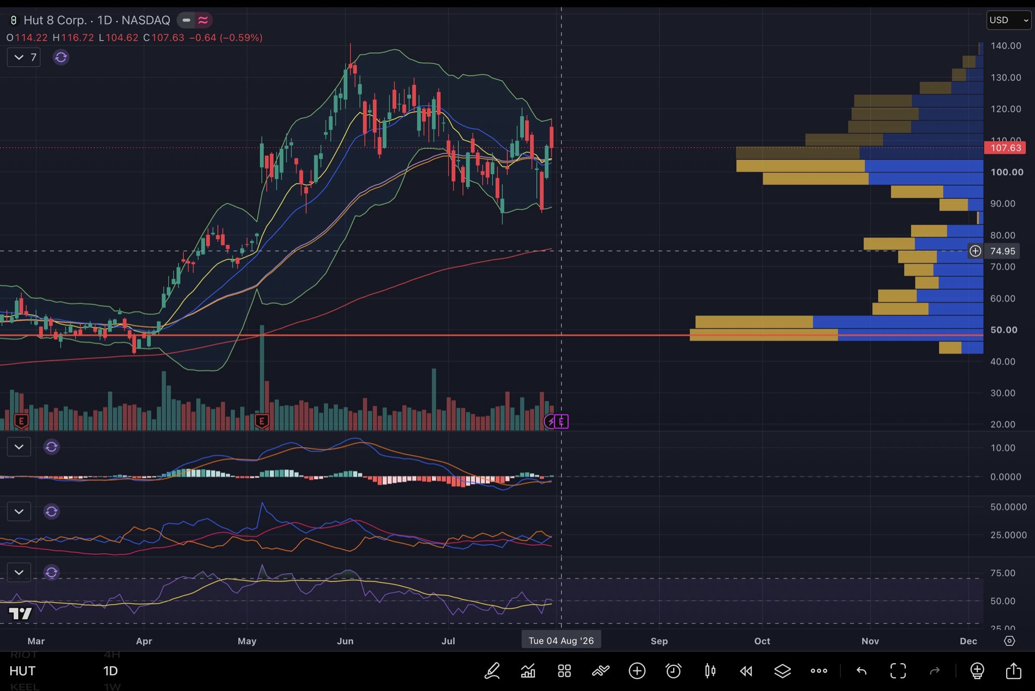Tap the four-squares layout grid icon
The width and height of the screenshot is (1035, 691).
564,671
